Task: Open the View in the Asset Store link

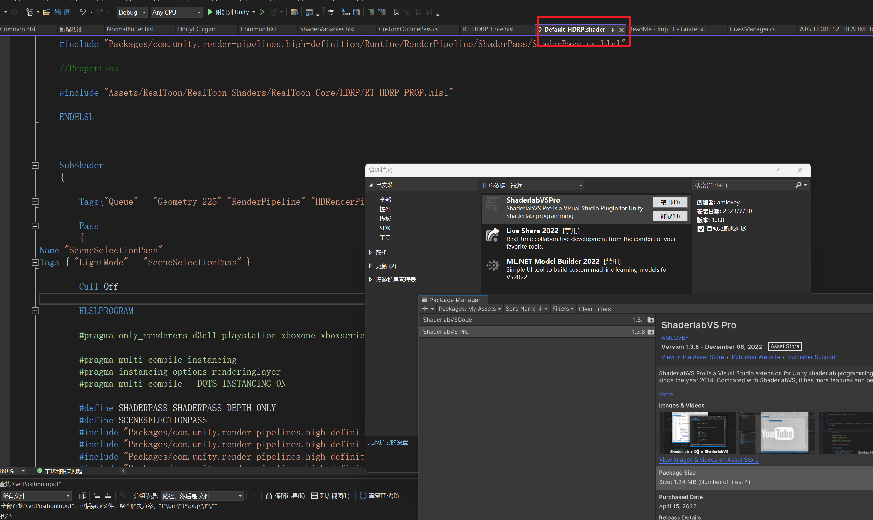Action: click(692, 357)
